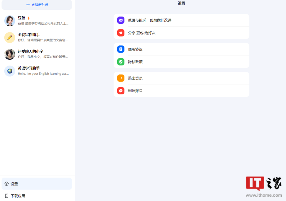Click the gear icon next to 设置
Viewport: 286px width, 201px height.
pos(7,184)
